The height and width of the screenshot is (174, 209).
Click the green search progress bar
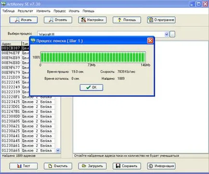[93, 57]
